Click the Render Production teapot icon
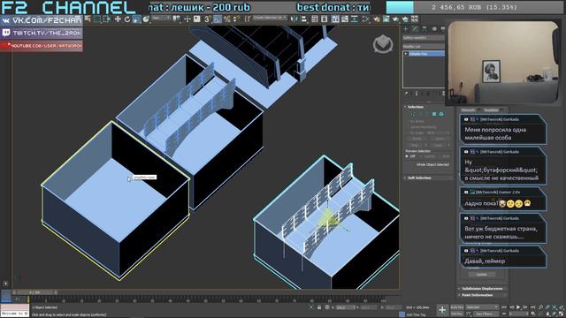566x318 pixels. [x=395, y=19]
